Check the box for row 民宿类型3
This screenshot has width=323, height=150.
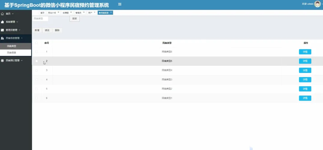coord(36,79)
